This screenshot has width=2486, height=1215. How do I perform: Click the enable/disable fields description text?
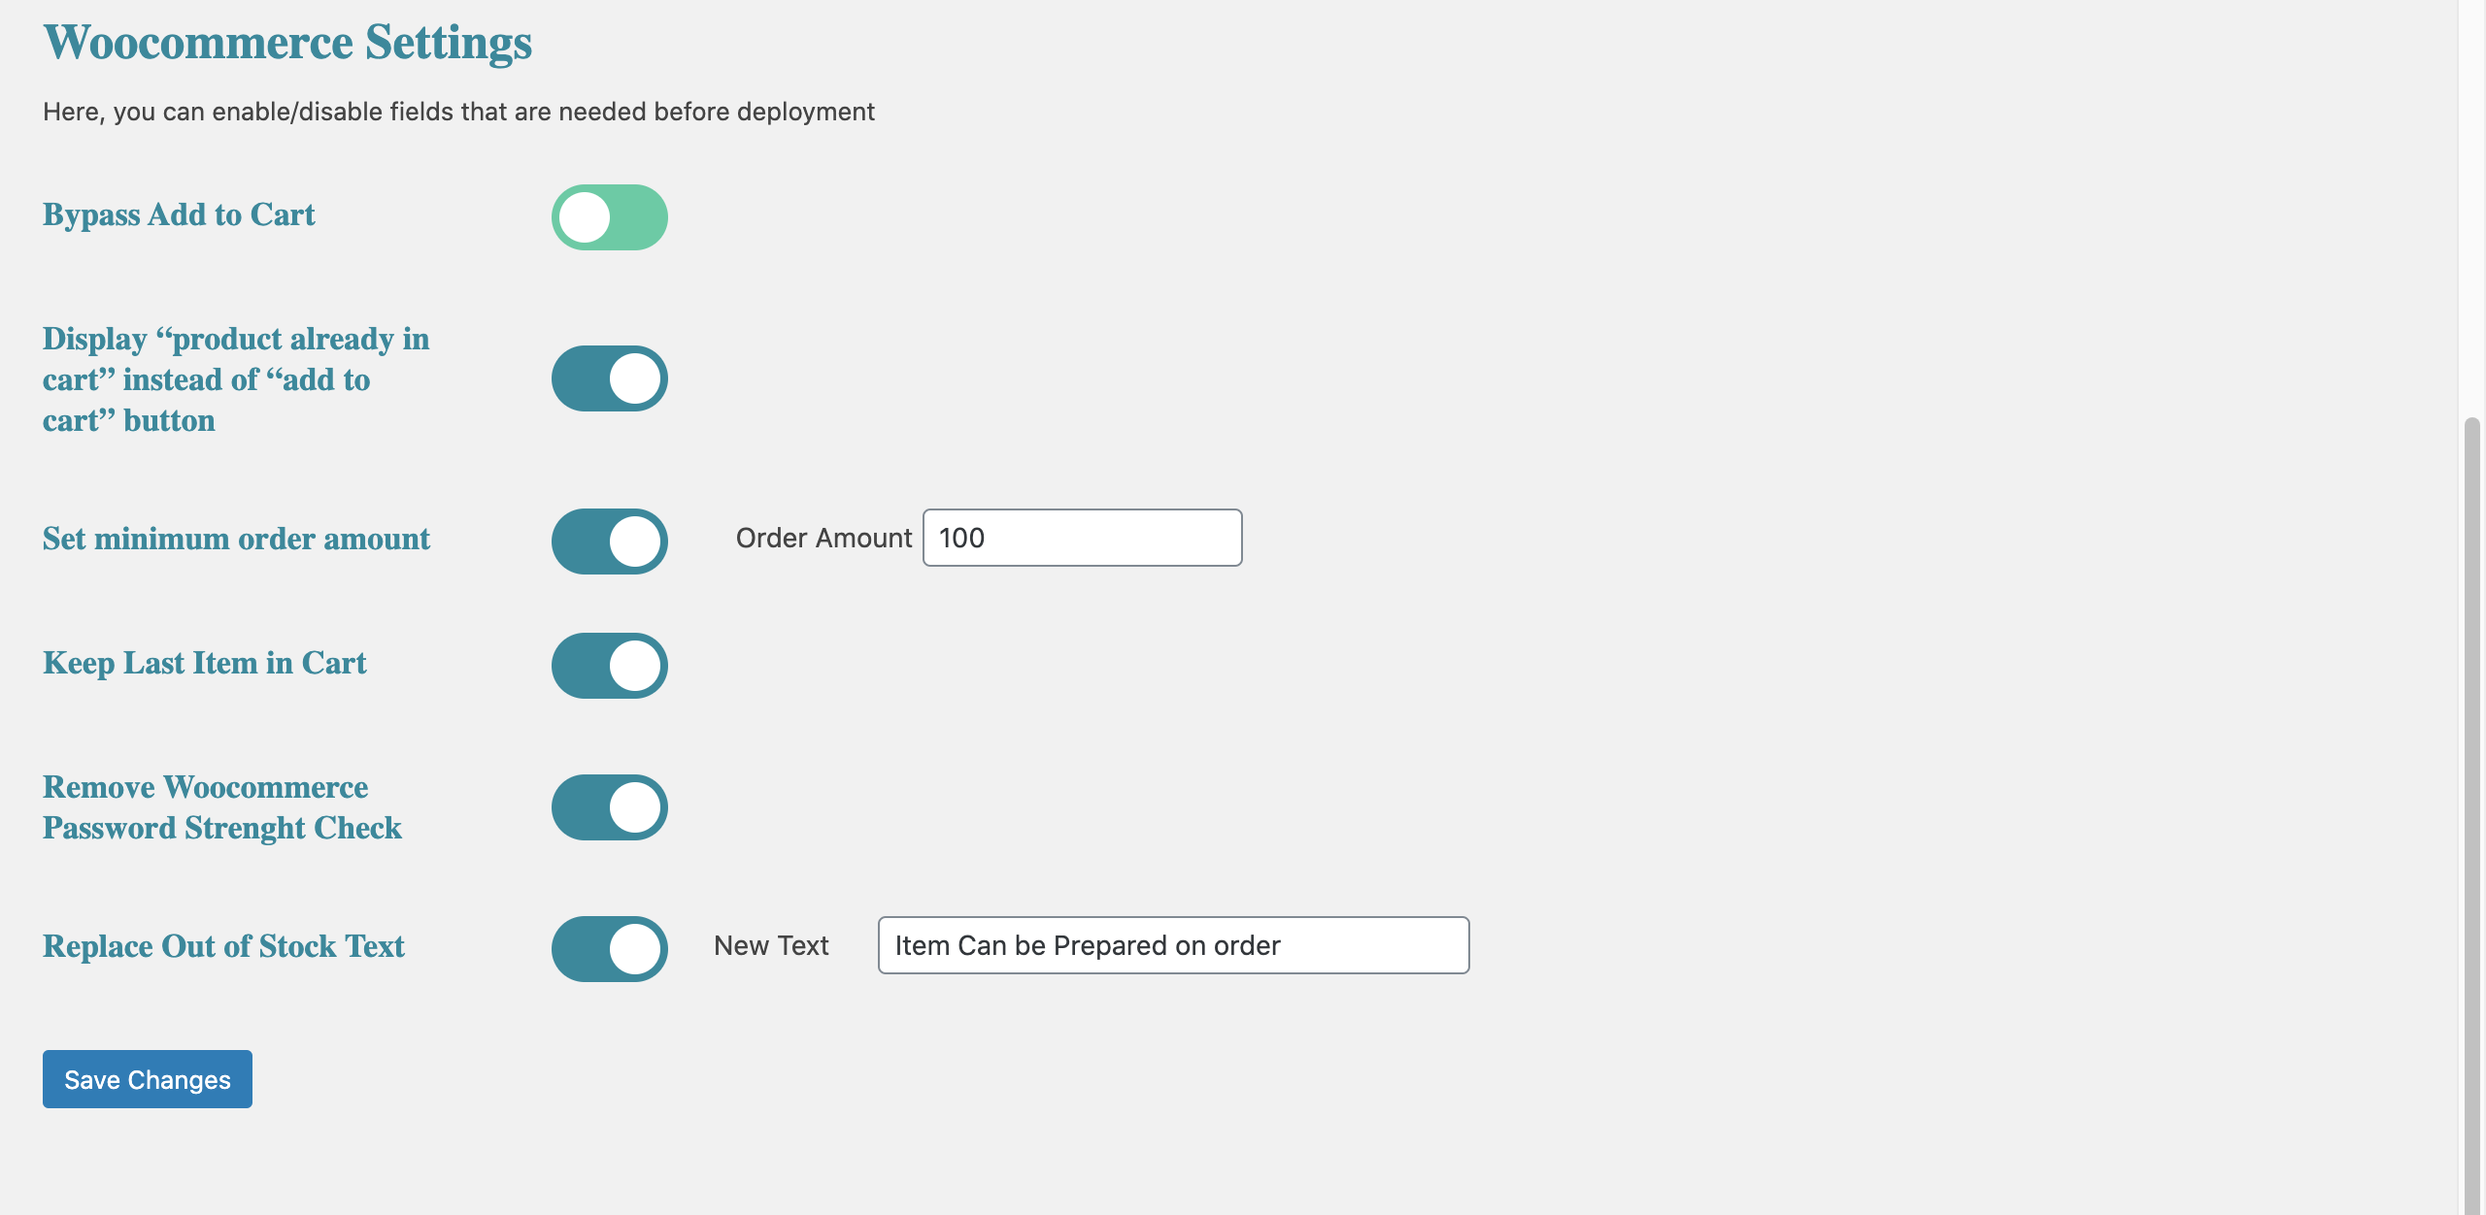tap(458, 112)
